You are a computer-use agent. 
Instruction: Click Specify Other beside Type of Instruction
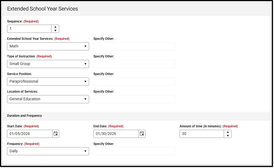coord(134,64)
